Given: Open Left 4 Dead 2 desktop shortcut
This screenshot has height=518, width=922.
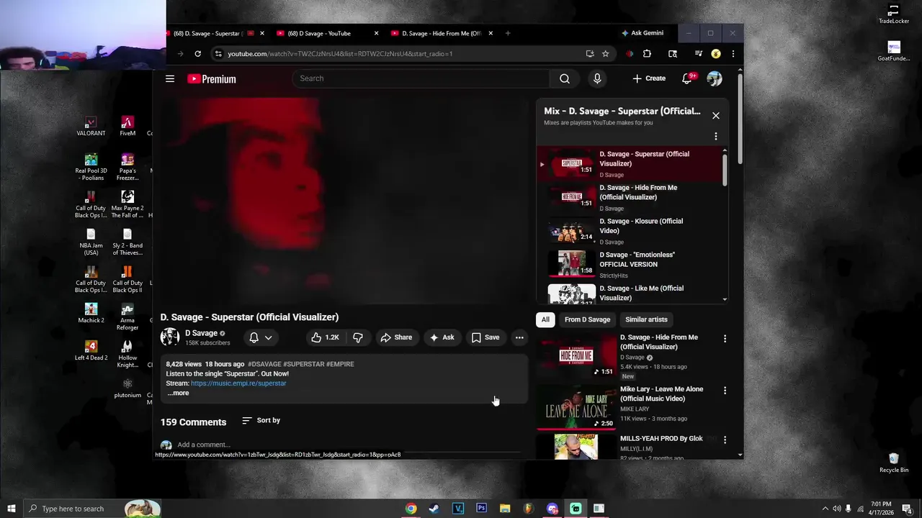Looking at the screenshot, I should coord(91,350).
